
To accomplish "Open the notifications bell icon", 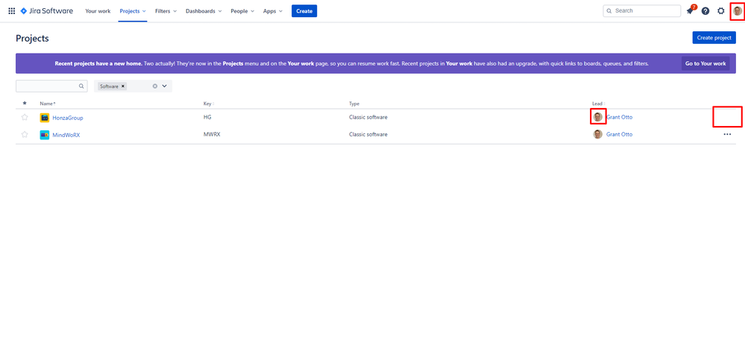I will click(690, 11).
